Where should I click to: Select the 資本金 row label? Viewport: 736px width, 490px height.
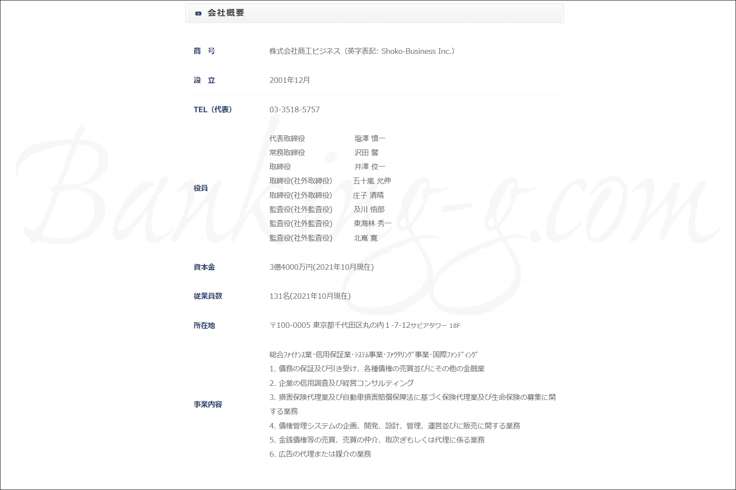(204, 267)
